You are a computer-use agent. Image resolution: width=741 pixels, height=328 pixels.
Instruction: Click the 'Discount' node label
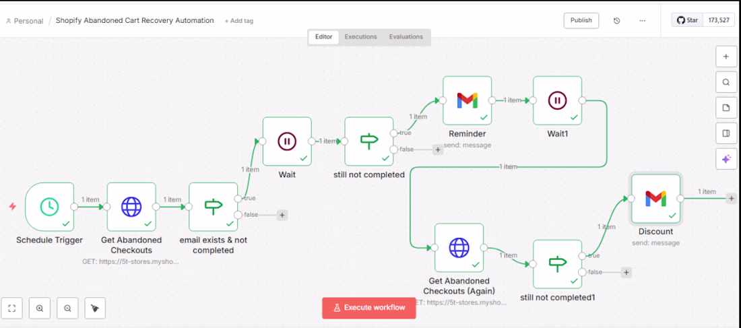click(656, 232)
